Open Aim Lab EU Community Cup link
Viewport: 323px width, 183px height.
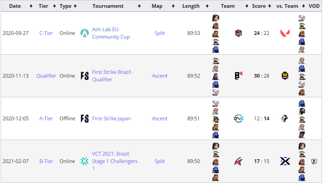point(111,33)
